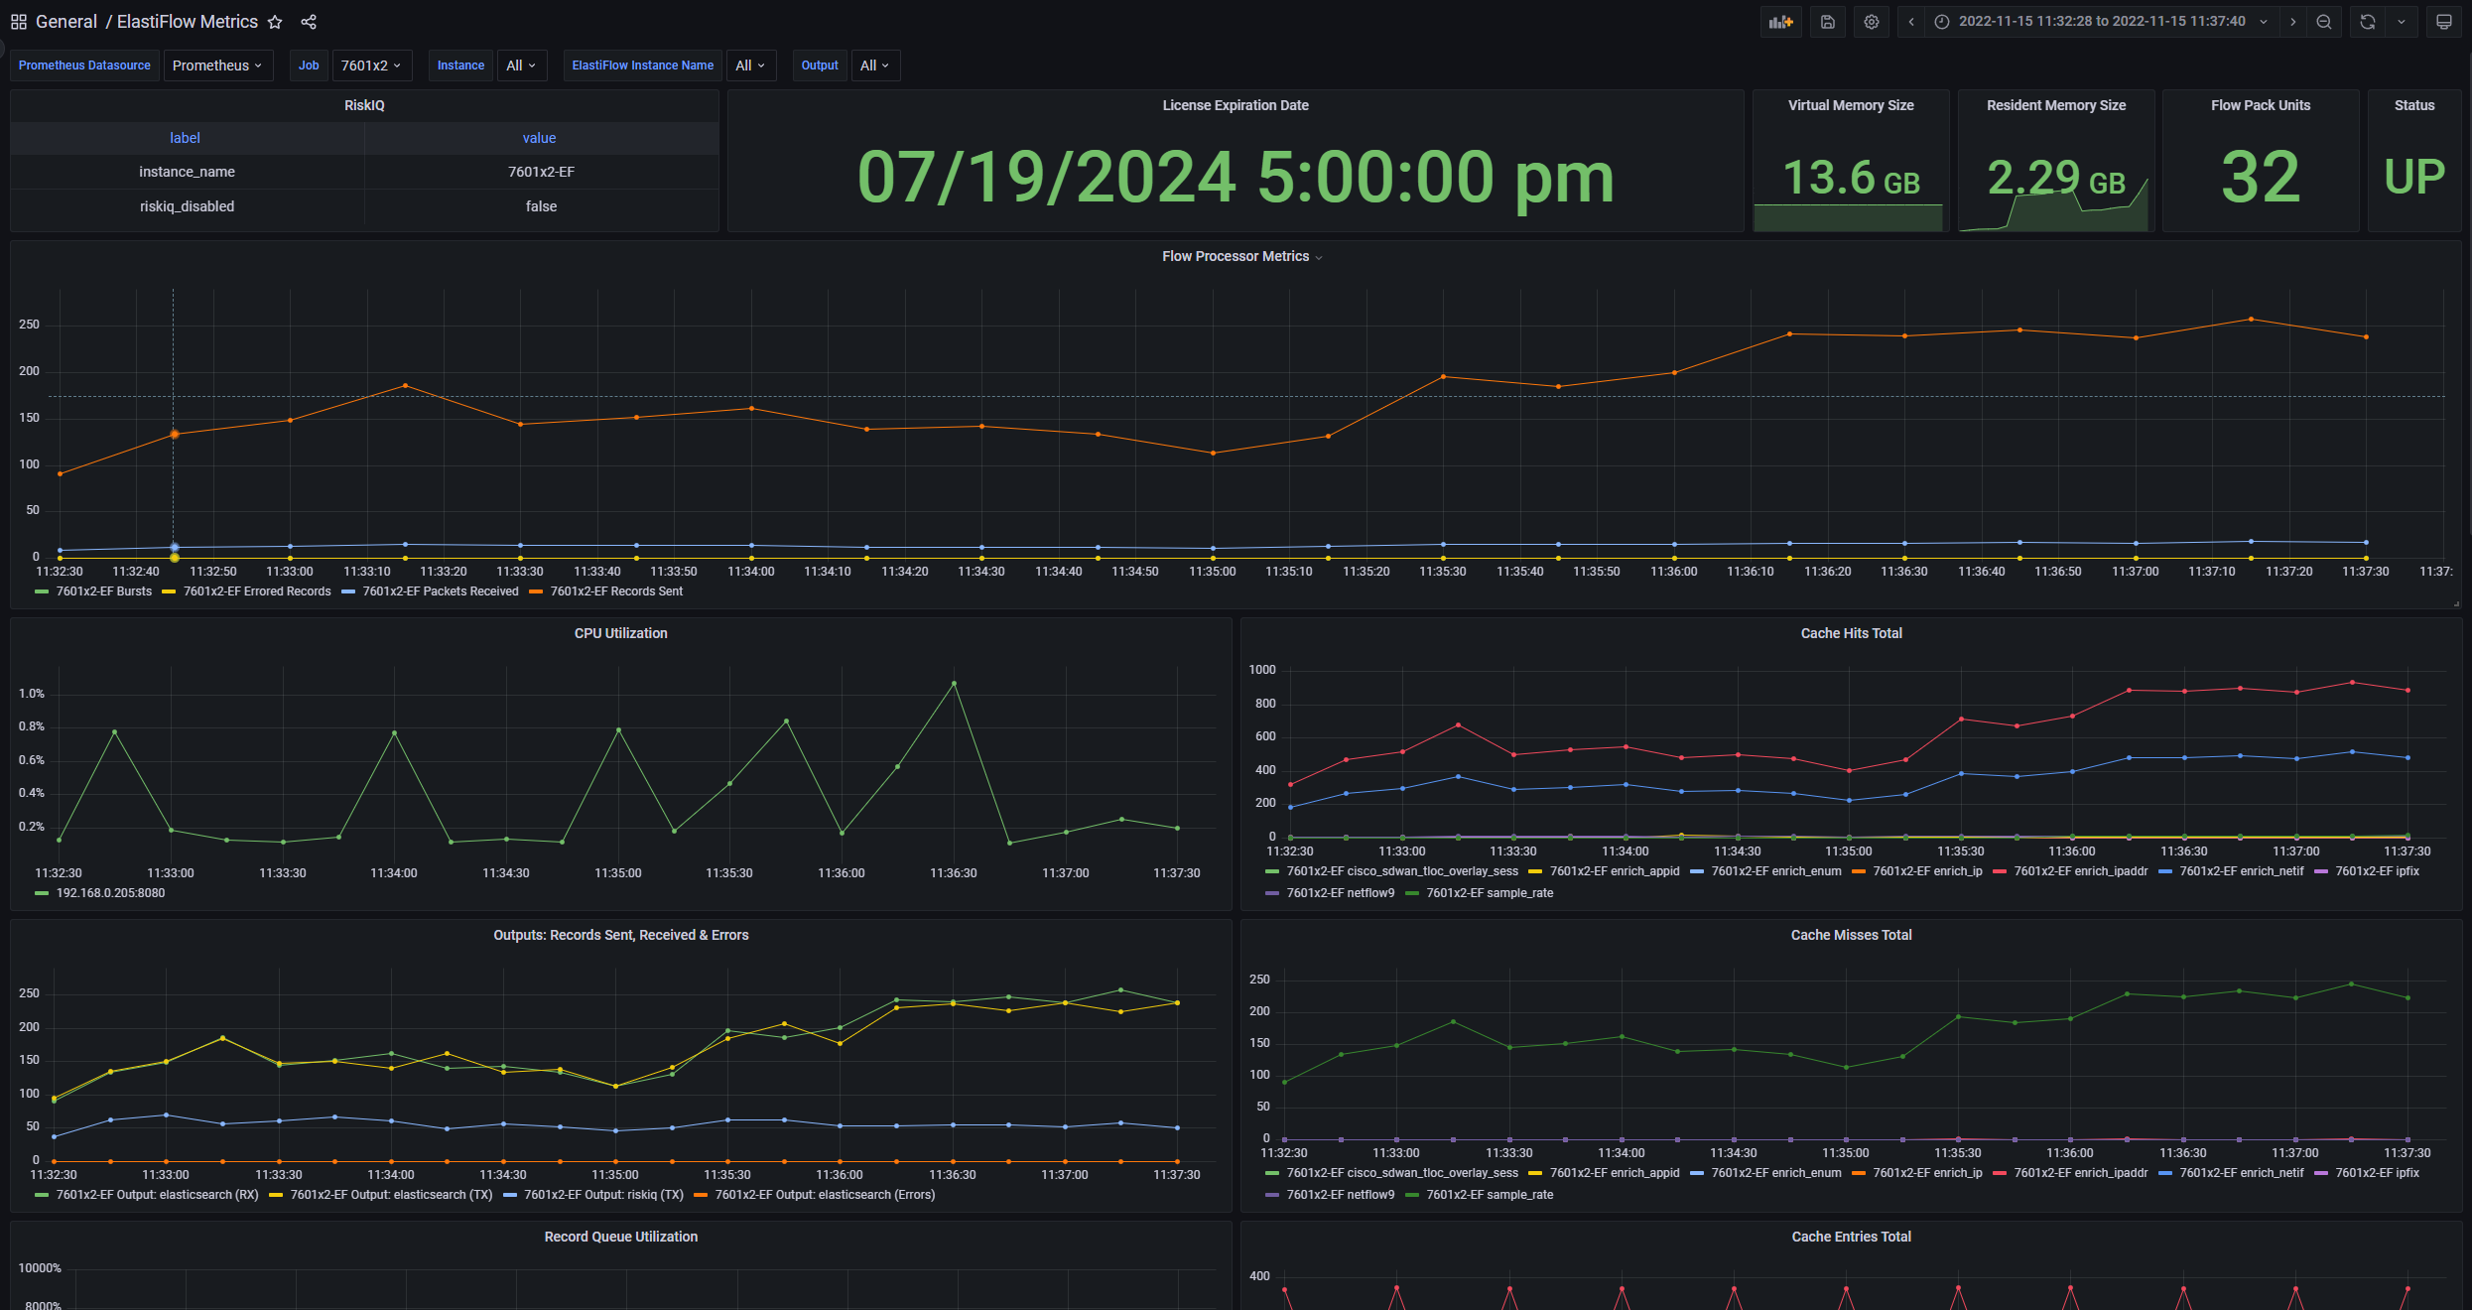Open the refresh interval dropdown arrow

[2401, 22]
